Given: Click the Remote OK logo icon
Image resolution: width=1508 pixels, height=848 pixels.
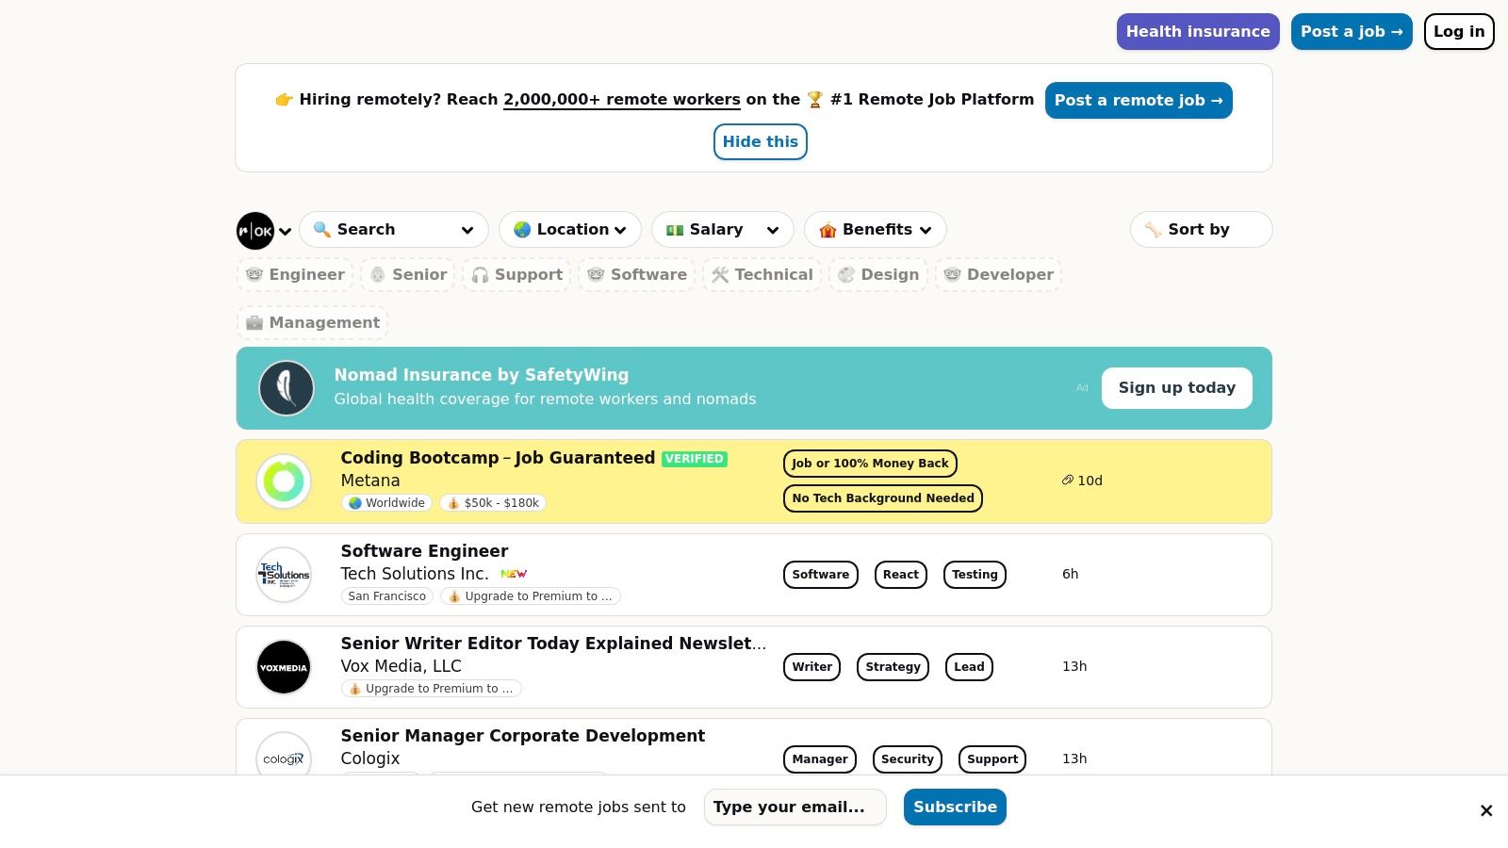Looking at the screenshot, I should click(x=255, y=231).
